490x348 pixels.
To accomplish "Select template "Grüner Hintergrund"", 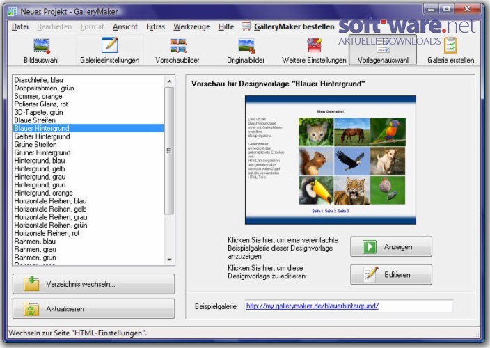I will click(x=88, y=152).
